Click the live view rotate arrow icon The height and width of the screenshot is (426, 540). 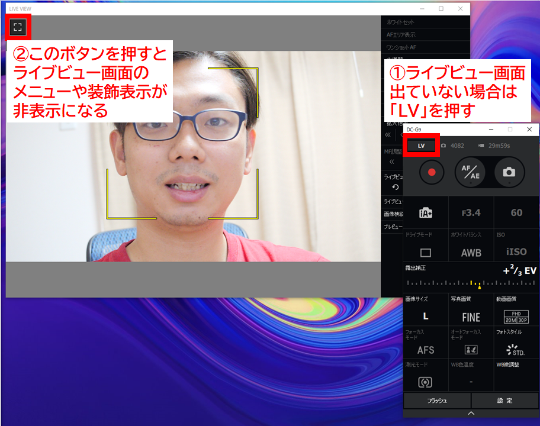[396, 187]
